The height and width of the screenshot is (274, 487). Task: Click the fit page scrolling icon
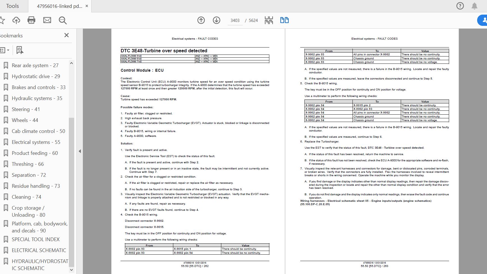point(269,20)
